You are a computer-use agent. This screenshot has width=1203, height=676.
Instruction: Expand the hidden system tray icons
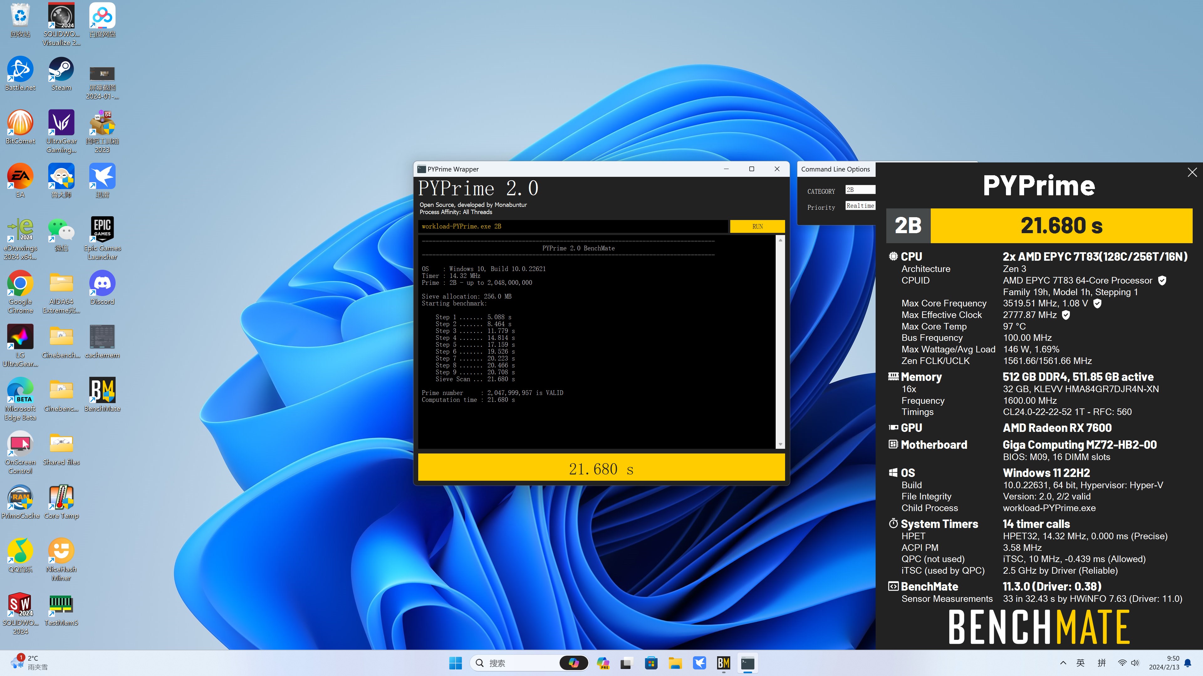tap(1063, 663)
